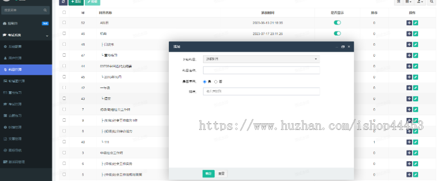Click the move icon in the fourth row (Id 47)

[x=409, y=55]
